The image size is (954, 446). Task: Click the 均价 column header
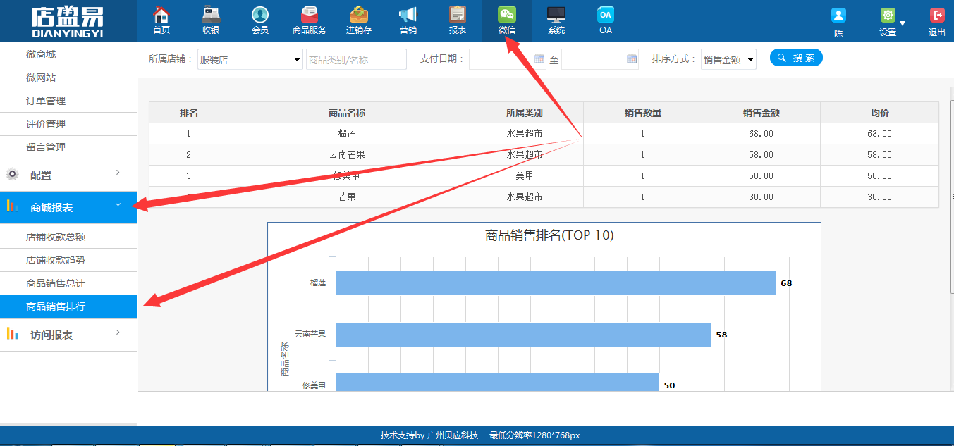pos(880,113)
